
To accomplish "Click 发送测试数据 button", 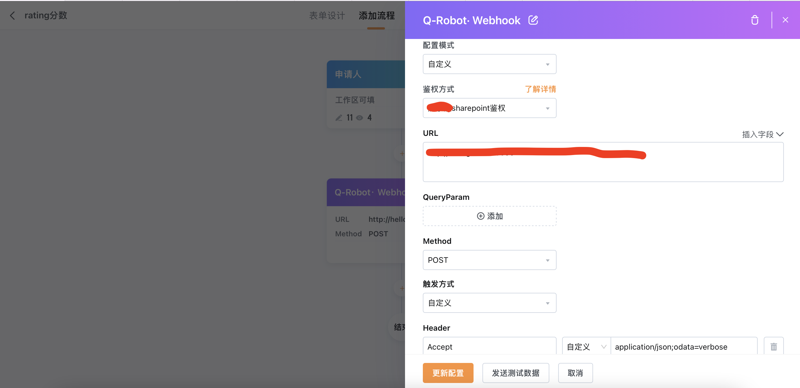I will [516, 373].
